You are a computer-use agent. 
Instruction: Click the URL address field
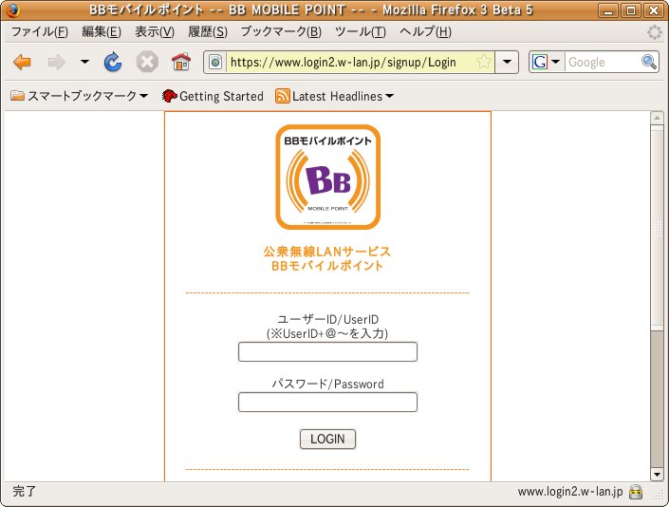click(351, 63)
